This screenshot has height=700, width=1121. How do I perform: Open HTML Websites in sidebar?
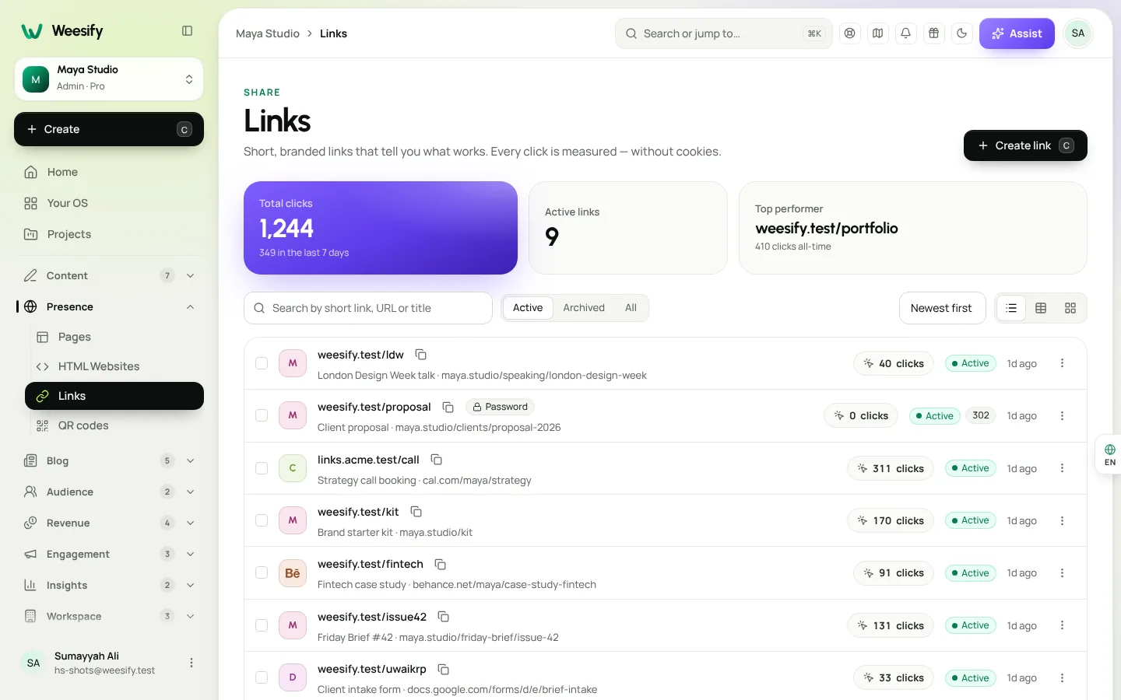coord(114,366)
